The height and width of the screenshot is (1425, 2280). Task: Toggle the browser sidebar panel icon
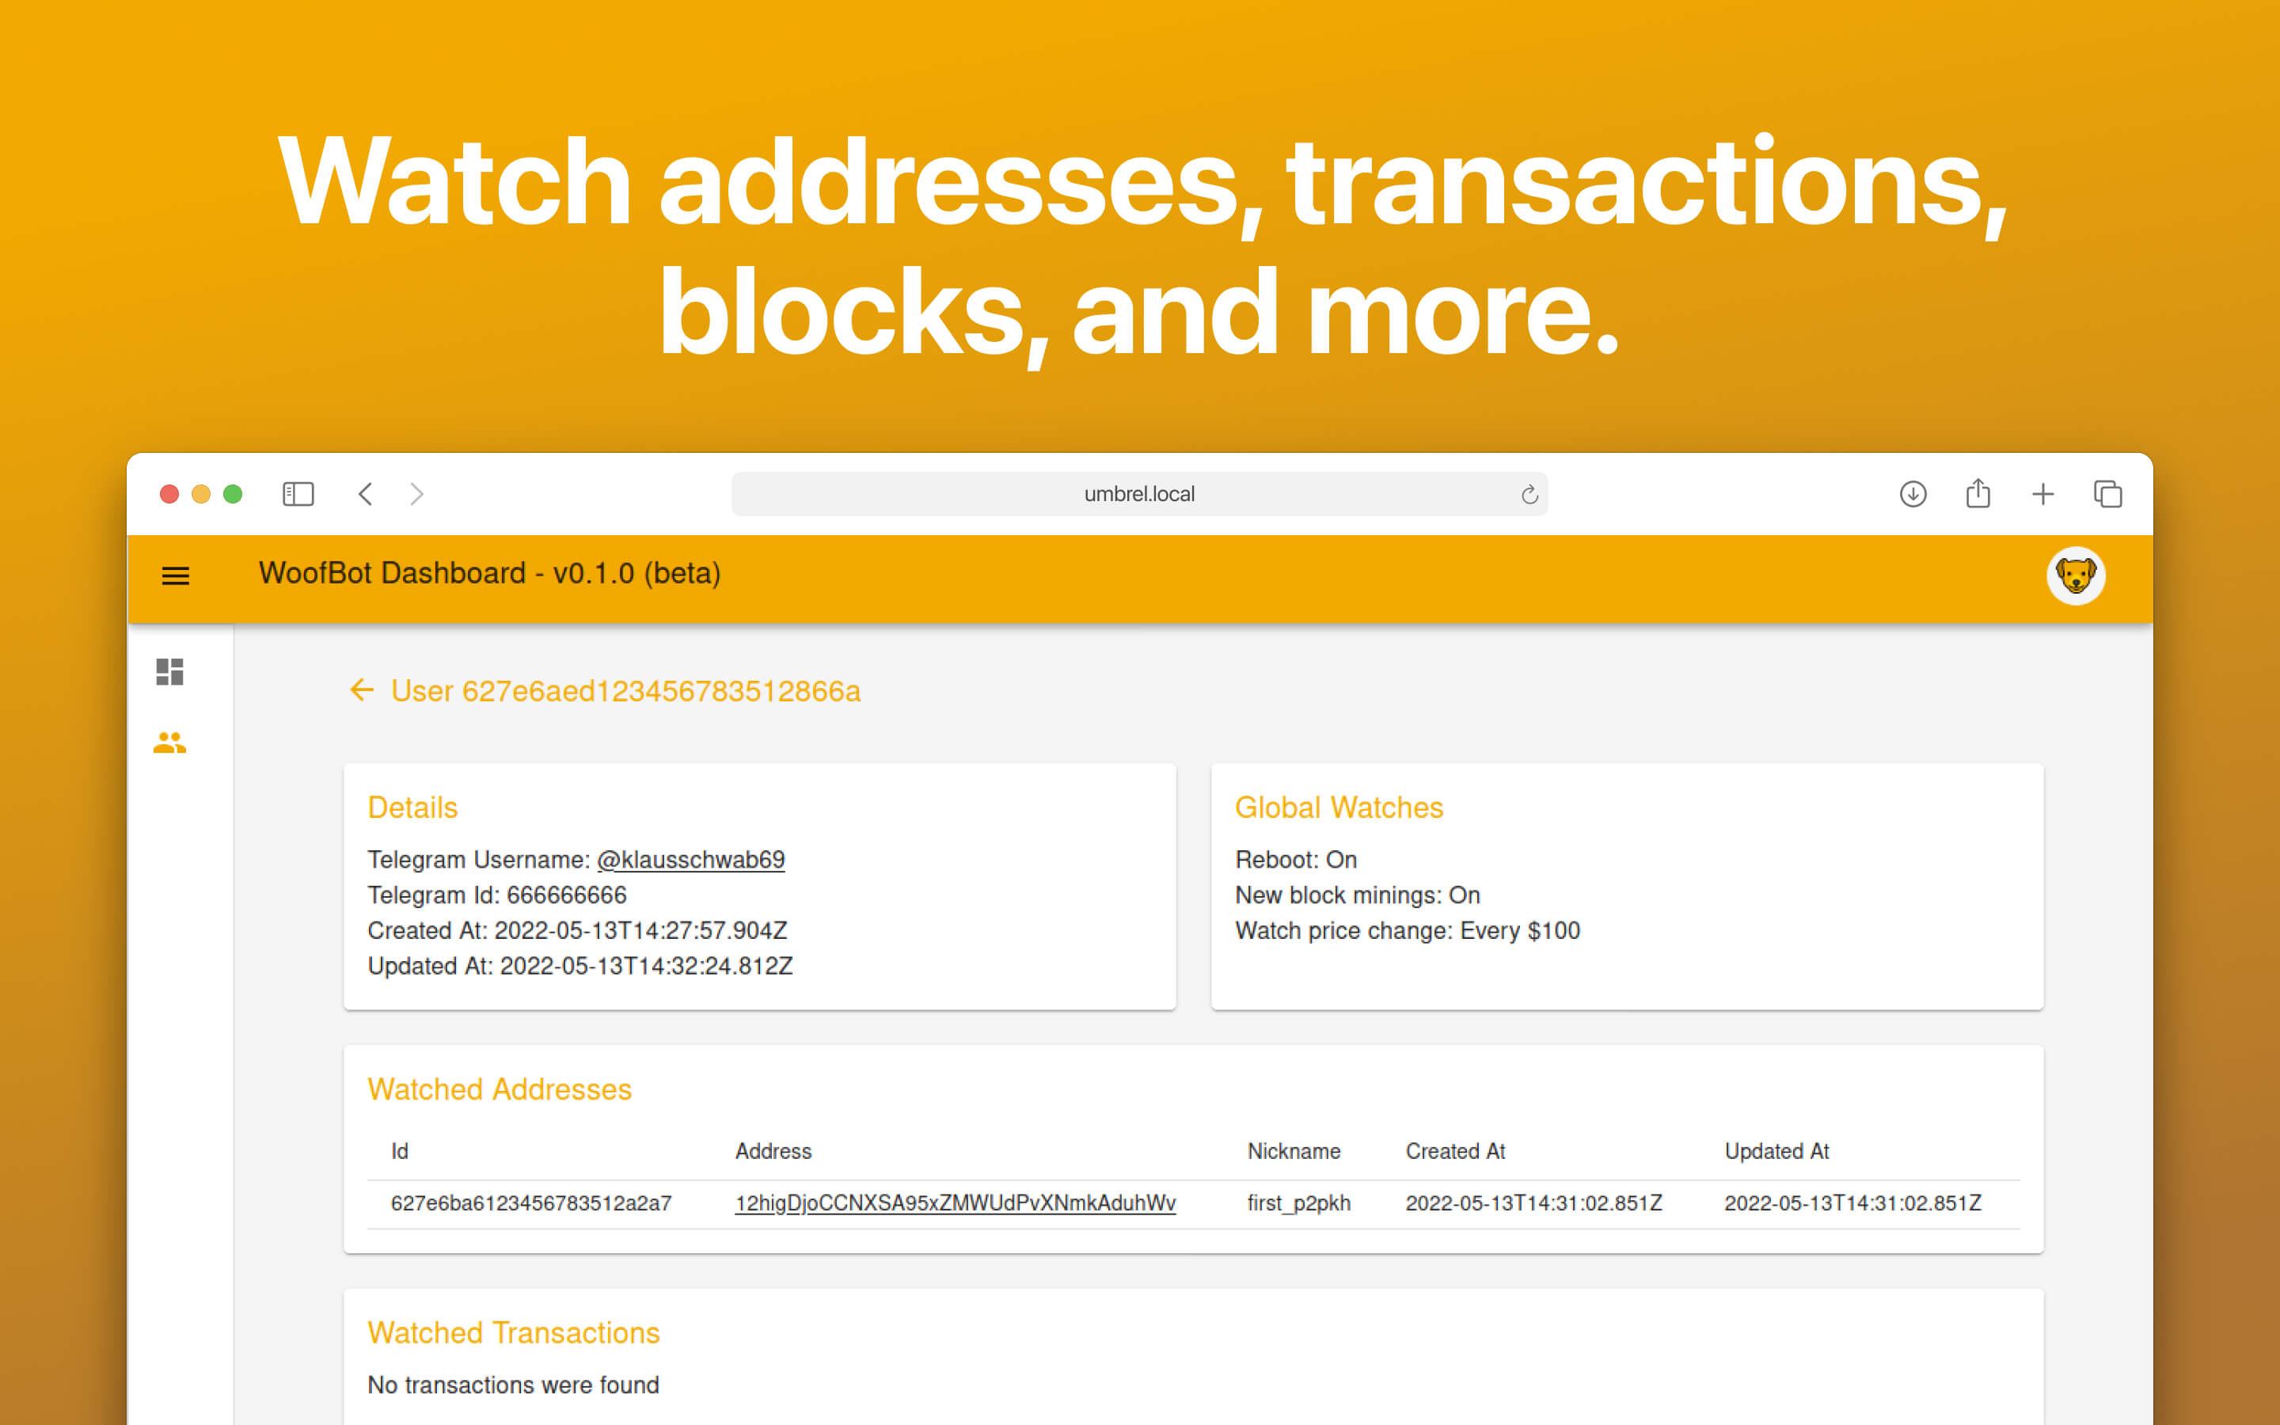[298, 494]
